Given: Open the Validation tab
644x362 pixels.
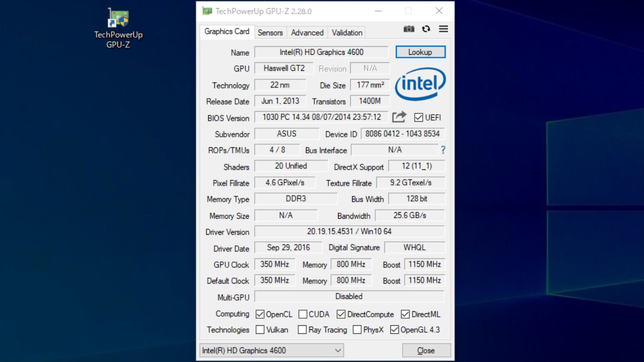Looking at the screenshot, I should (x=347, y=33).
